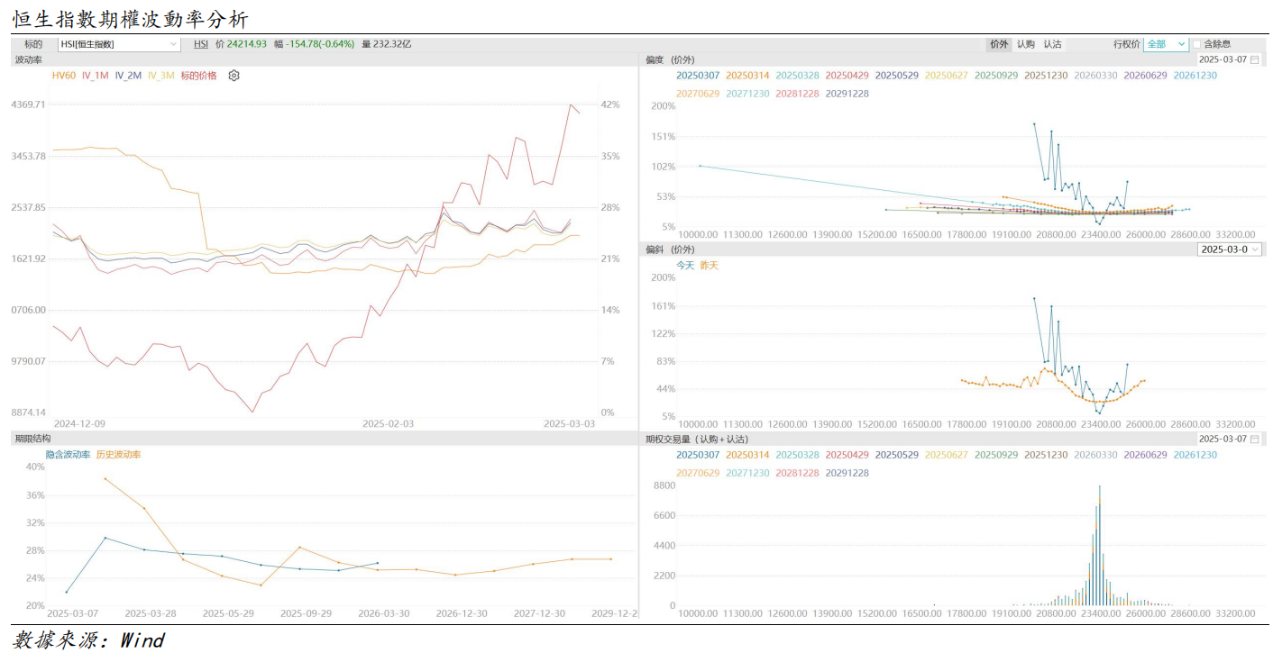Toggle HV60 series in volatility legend
1273x662 pixels.
[x=64, y=76]
